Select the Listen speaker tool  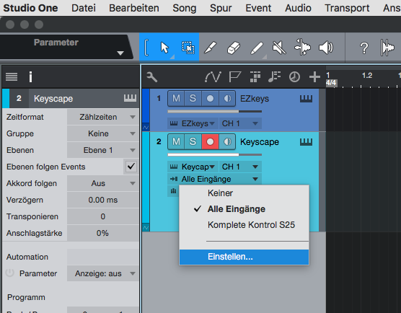[x=326, y=48]
